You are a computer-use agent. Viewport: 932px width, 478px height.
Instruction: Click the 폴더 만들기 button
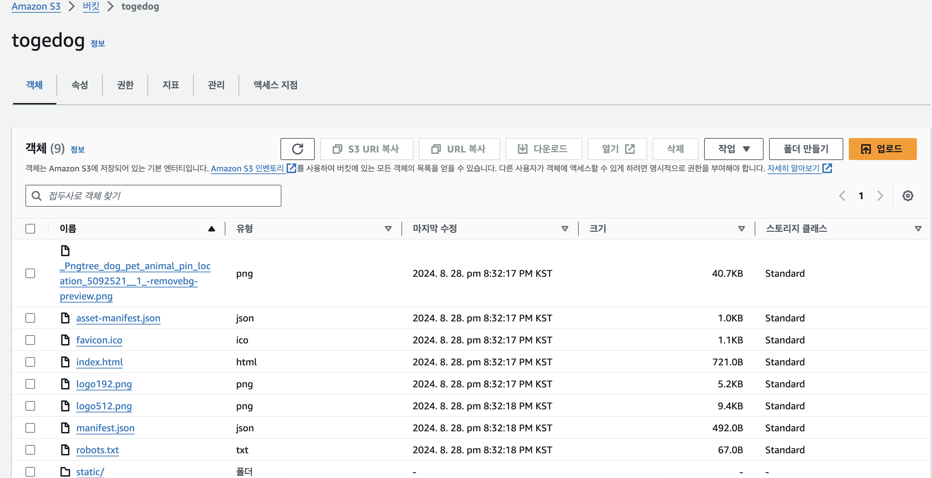tap(806, 149)
